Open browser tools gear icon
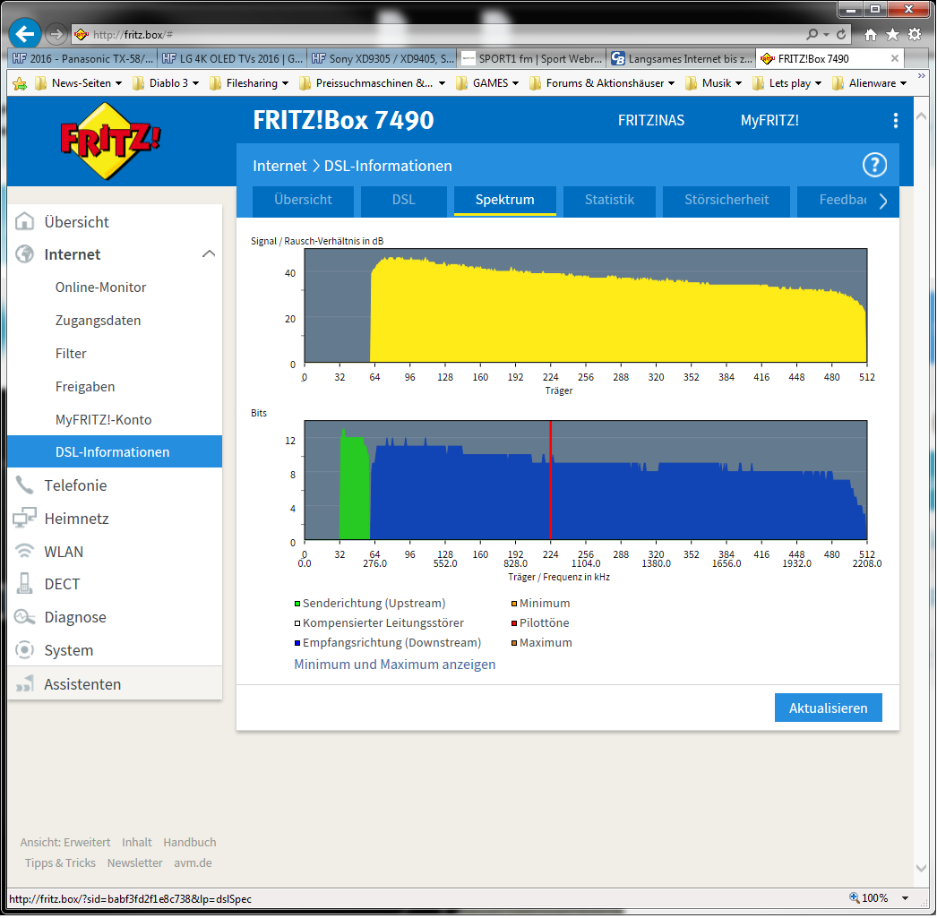Image resolution: width=937 pixels, height=918 pixels. 915,35
